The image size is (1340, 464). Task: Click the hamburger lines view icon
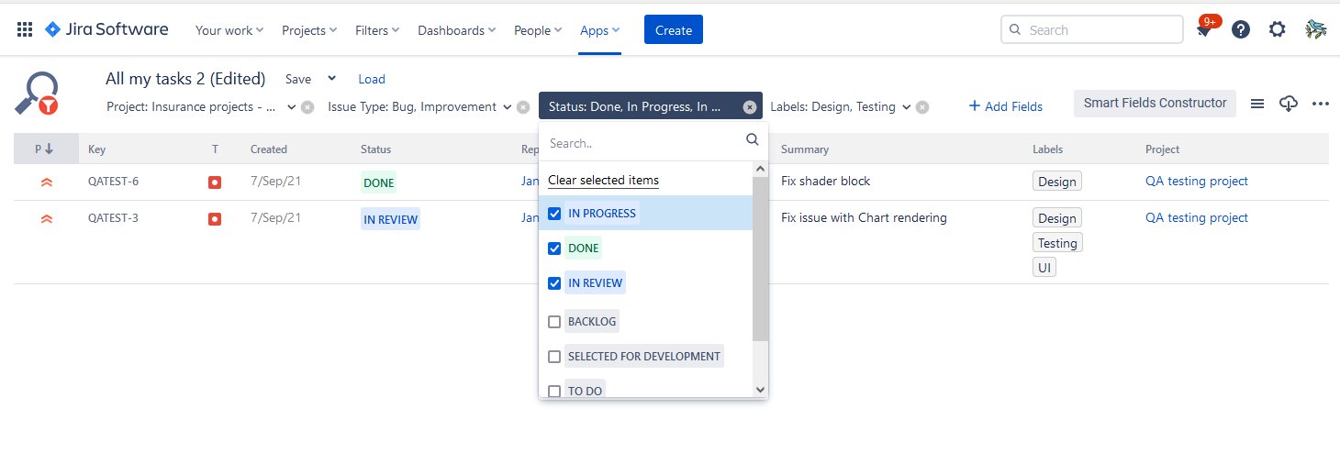click(x=1257, y=104)
